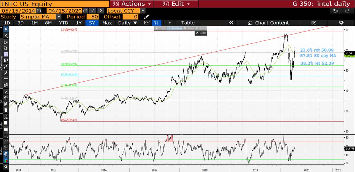Expand the Local CCY currency dropdown arrow

point(143,10)
